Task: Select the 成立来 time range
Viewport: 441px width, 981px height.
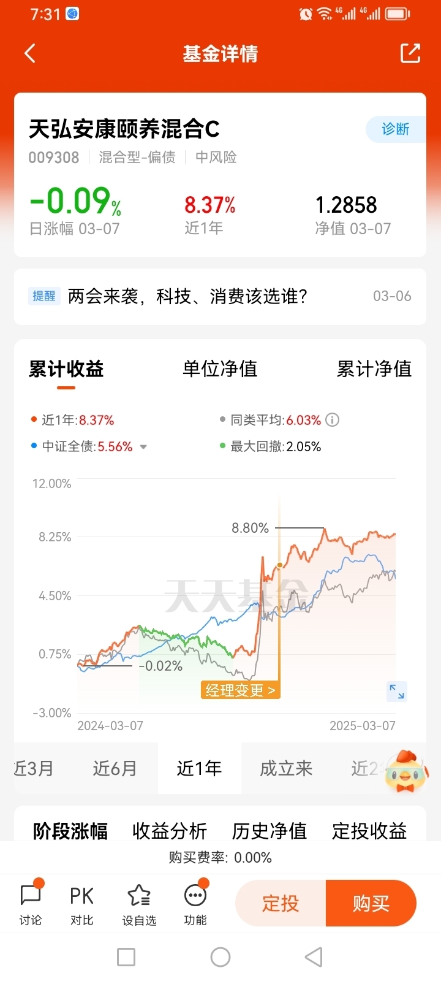Action: pos(286,768)
